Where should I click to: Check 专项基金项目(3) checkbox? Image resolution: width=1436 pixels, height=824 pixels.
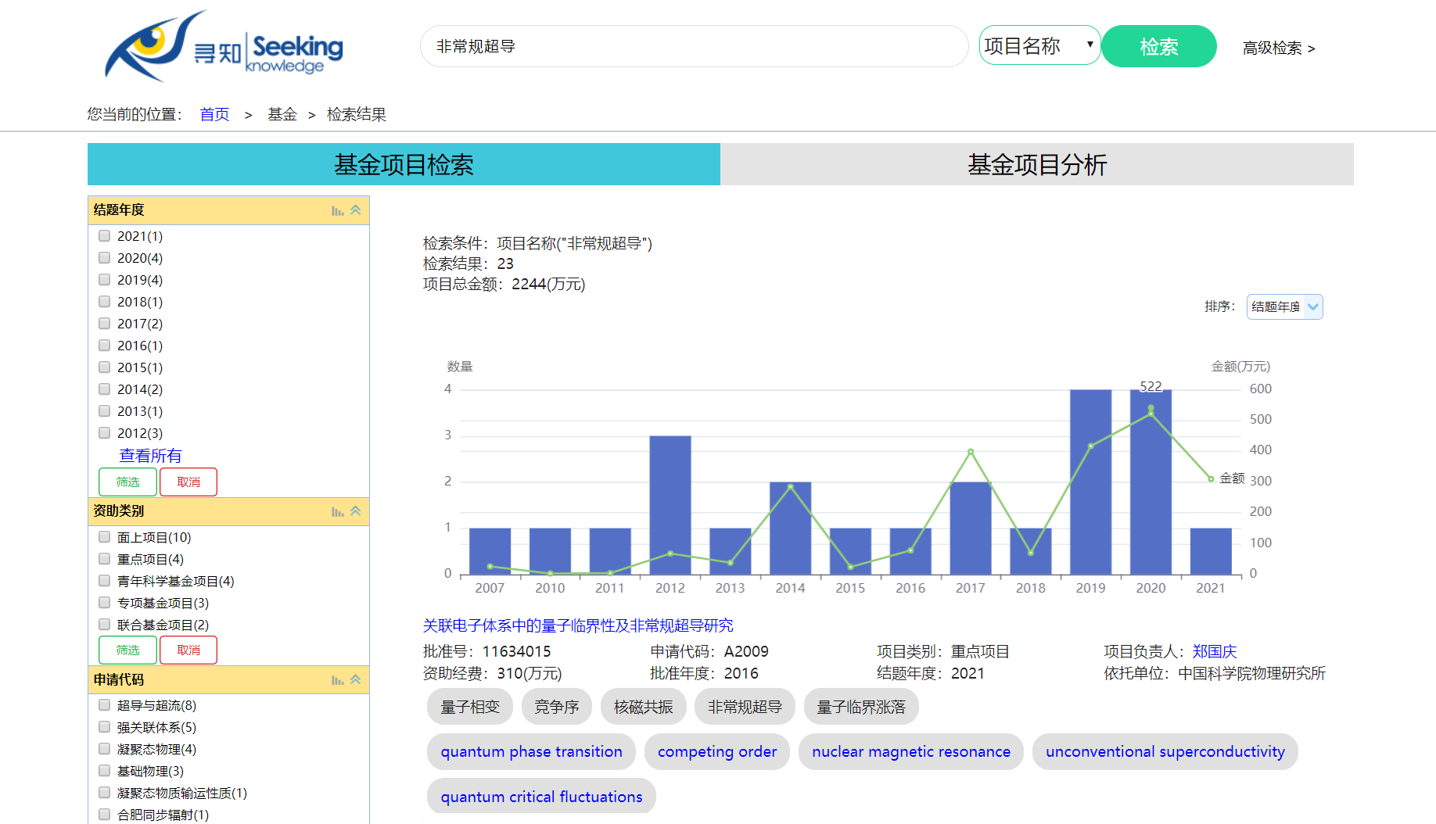tap(104, 602)
